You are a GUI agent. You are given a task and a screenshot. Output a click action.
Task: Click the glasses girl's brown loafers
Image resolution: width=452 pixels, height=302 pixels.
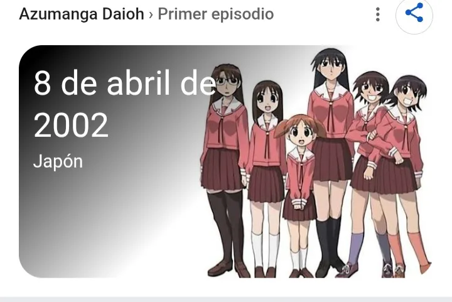coord(228,269)
